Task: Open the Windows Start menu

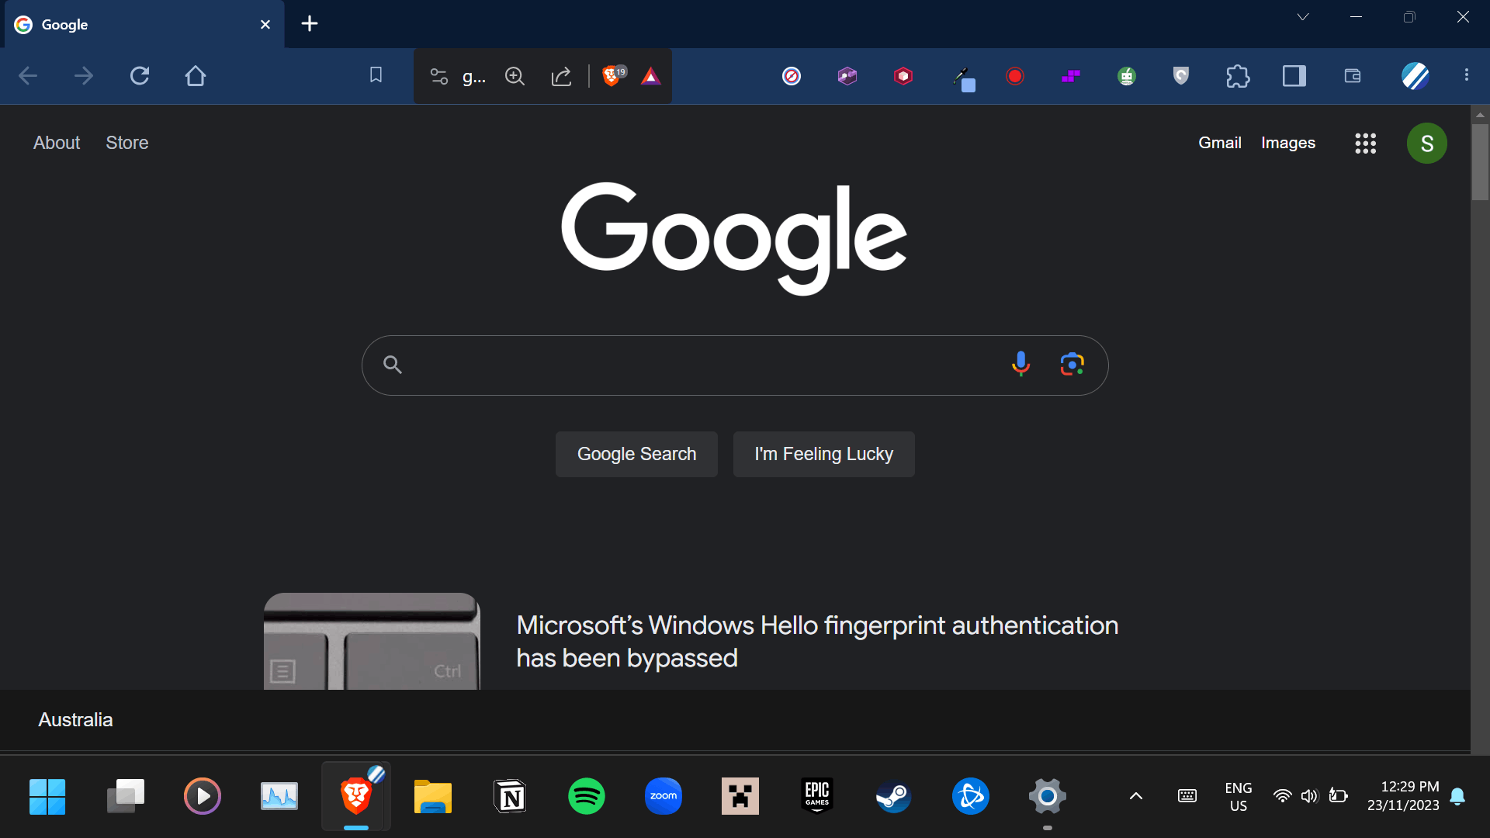Action: (x=47, y=797)
